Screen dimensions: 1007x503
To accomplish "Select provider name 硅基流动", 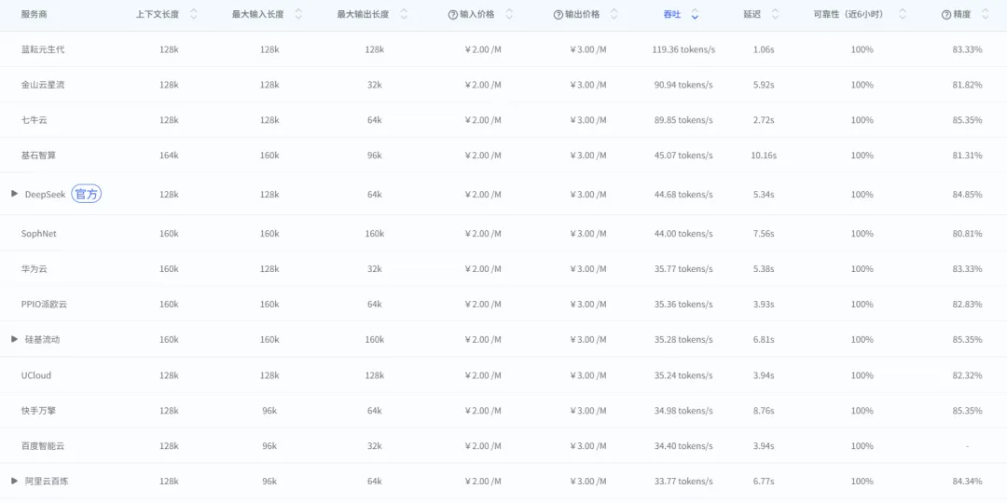I will [x=42, y=339].
